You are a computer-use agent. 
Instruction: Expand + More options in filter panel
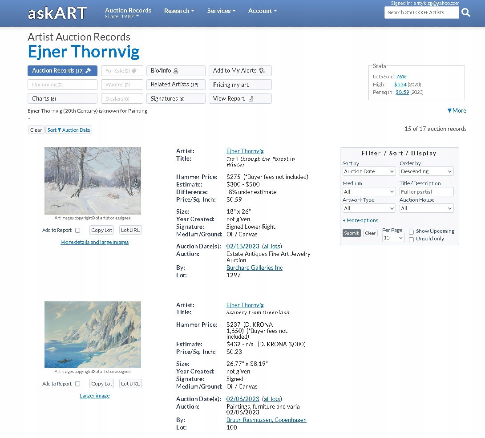click(x=360, y=220)
